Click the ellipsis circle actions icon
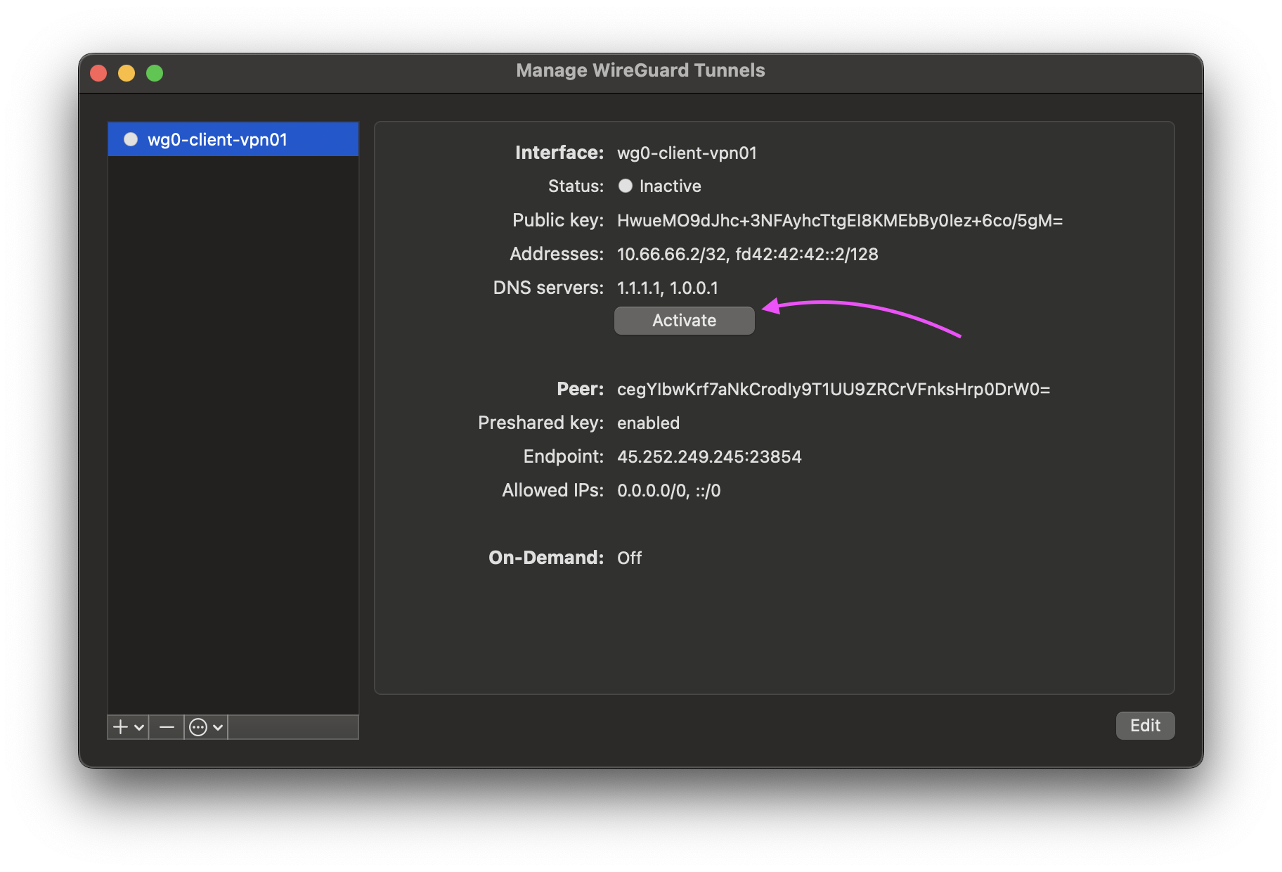 pyautogui.click(x=198, y=727)
